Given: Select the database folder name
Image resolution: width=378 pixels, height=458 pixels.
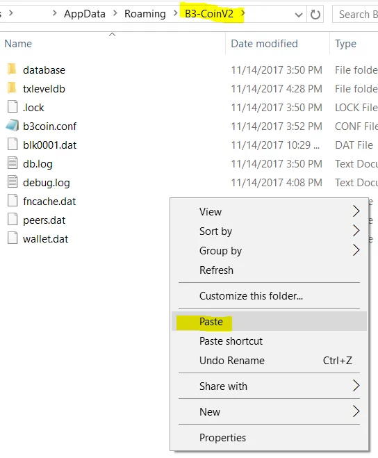Looking at the screenshot, I should click(x=44, y=70).
